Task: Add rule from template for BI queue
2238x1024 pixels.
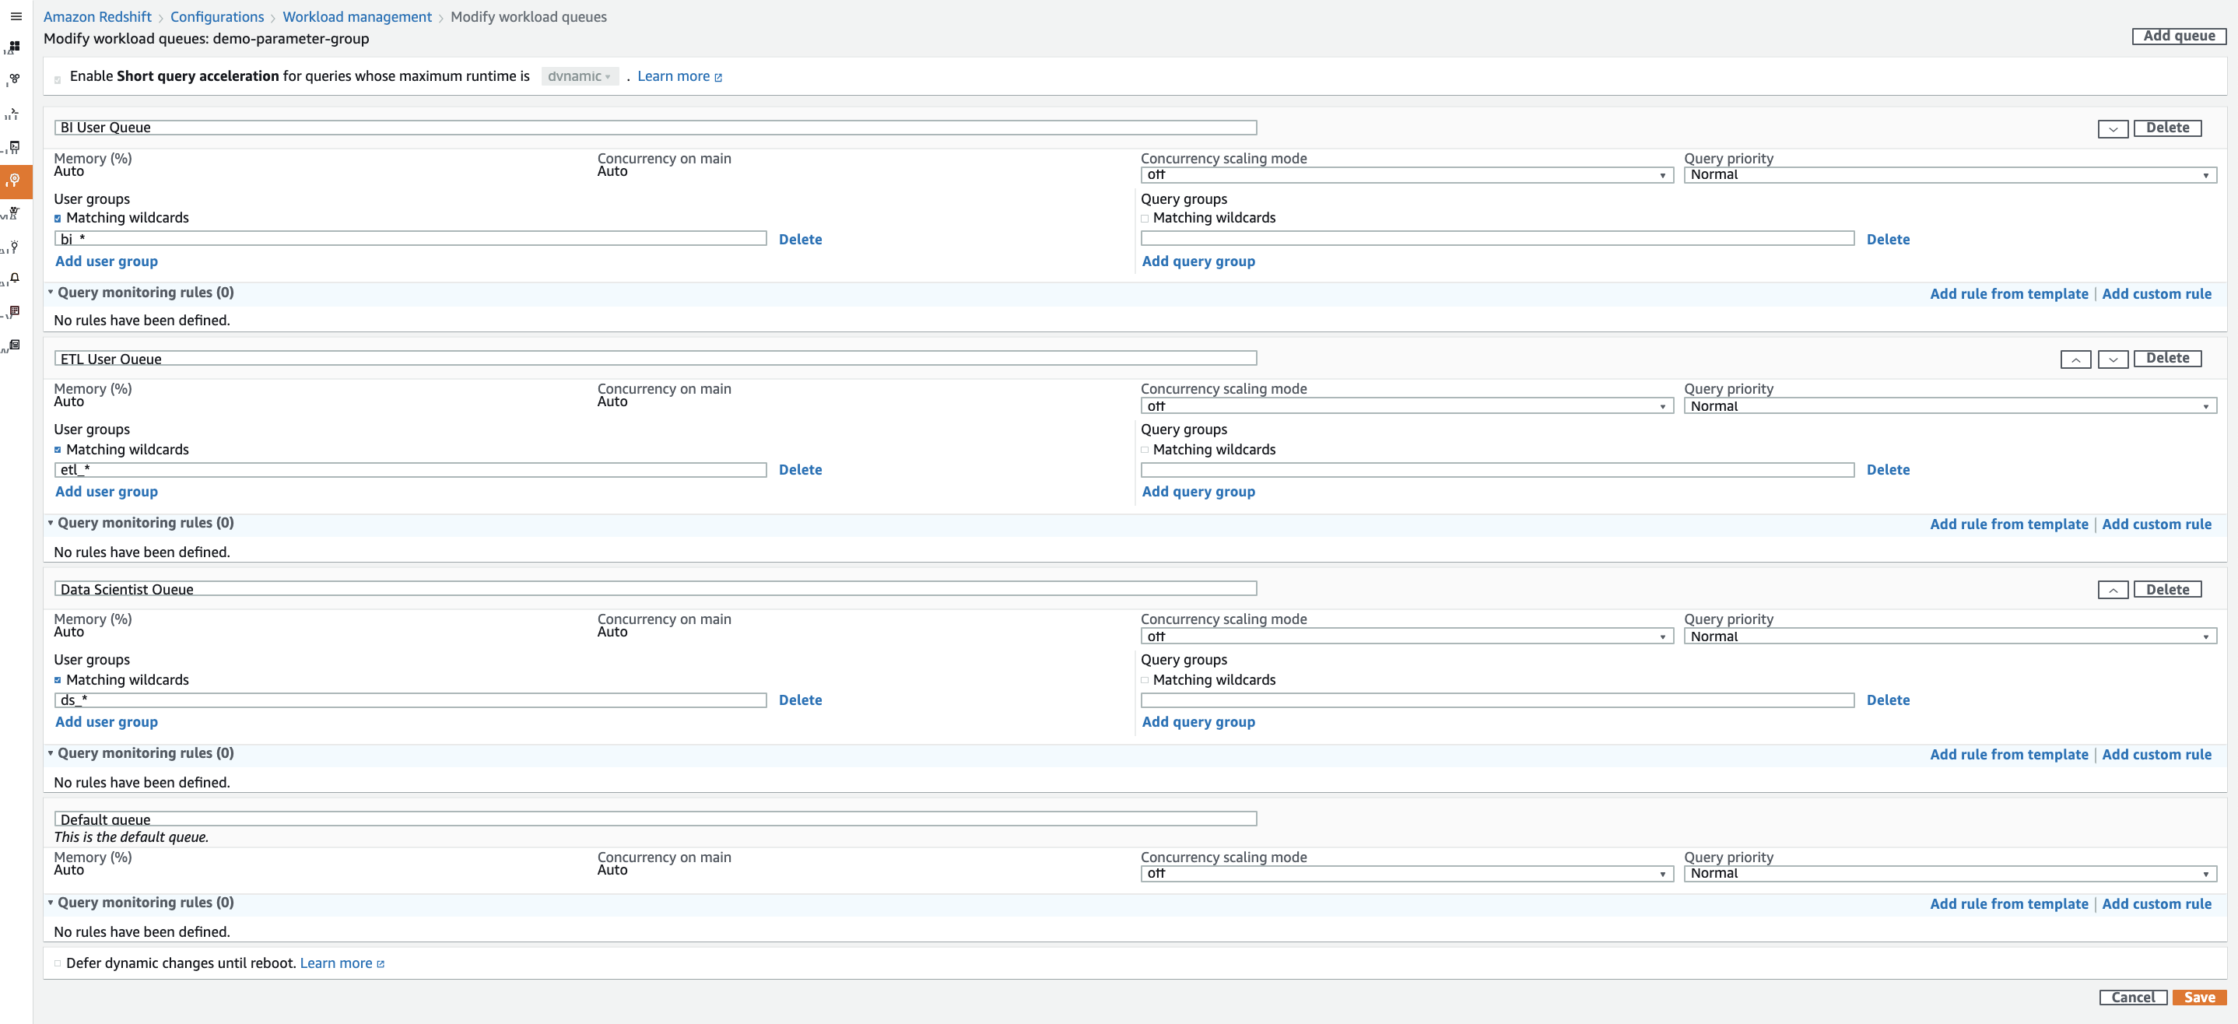Action: point(2008,293)
